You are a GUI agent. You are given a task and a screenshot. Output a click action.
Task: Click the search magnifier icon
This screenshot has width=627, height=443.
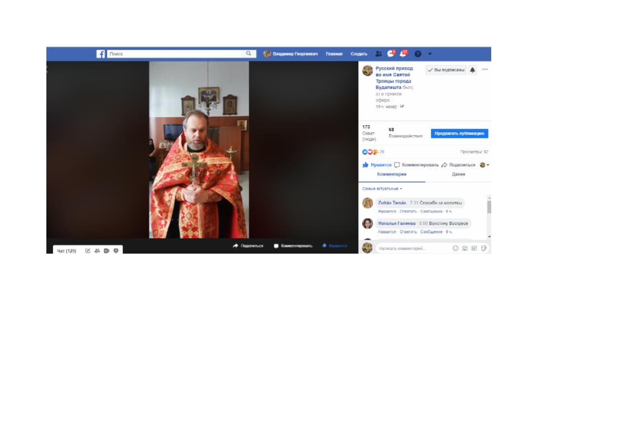click(x=249, y=54)
